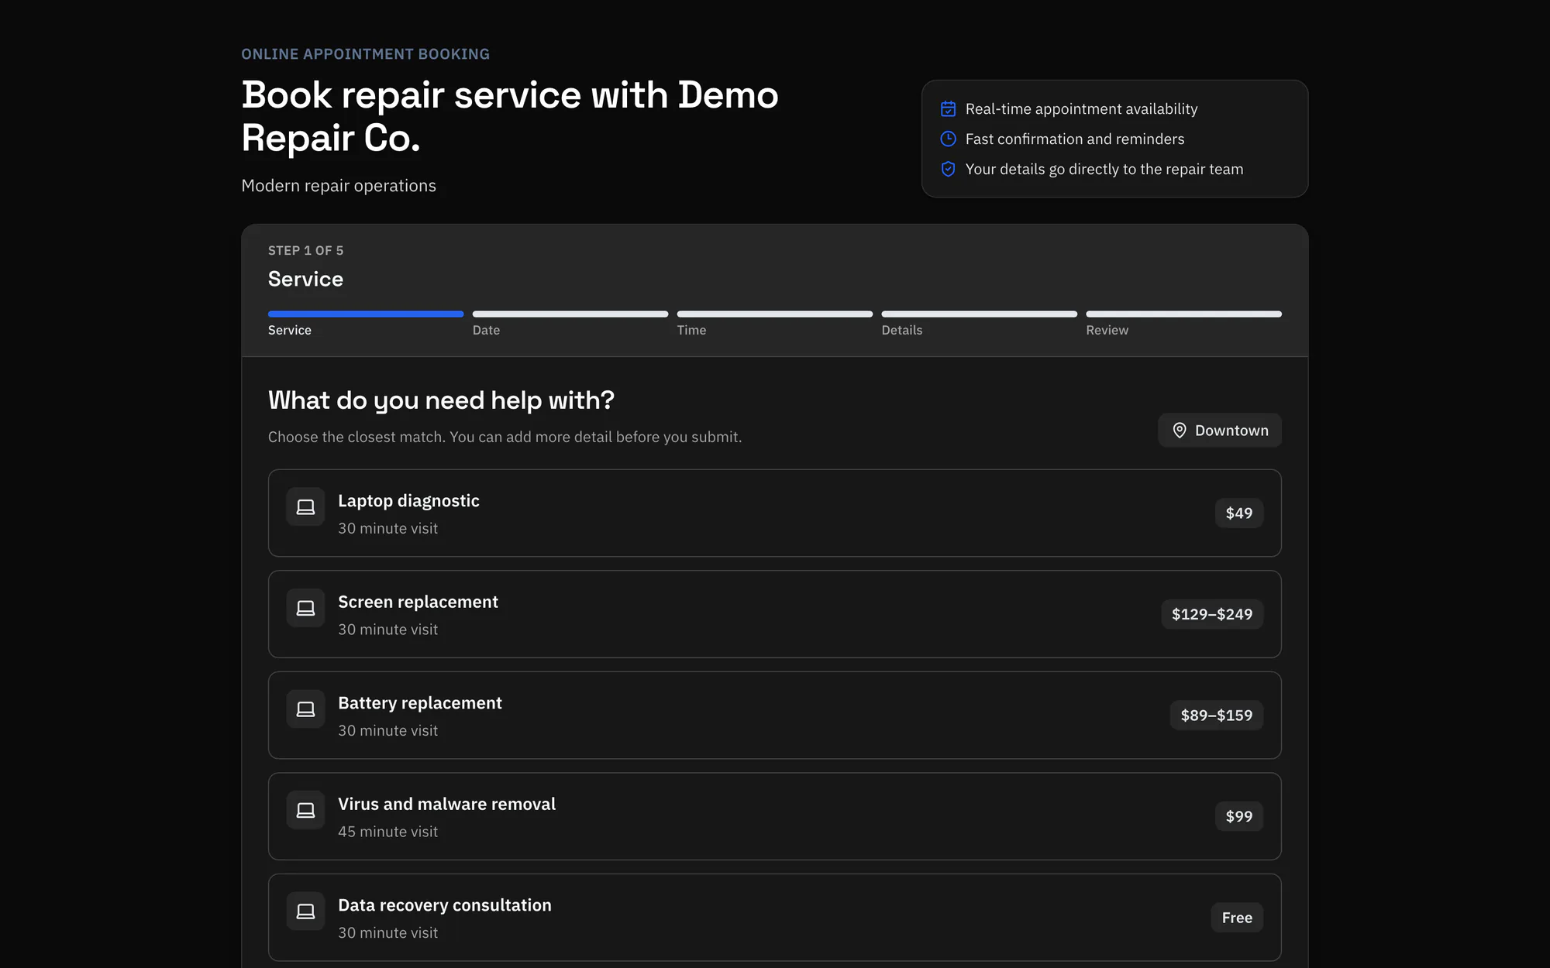Click the Free price badge
Screen dimensions: 1550x968
coord(1237,918)
